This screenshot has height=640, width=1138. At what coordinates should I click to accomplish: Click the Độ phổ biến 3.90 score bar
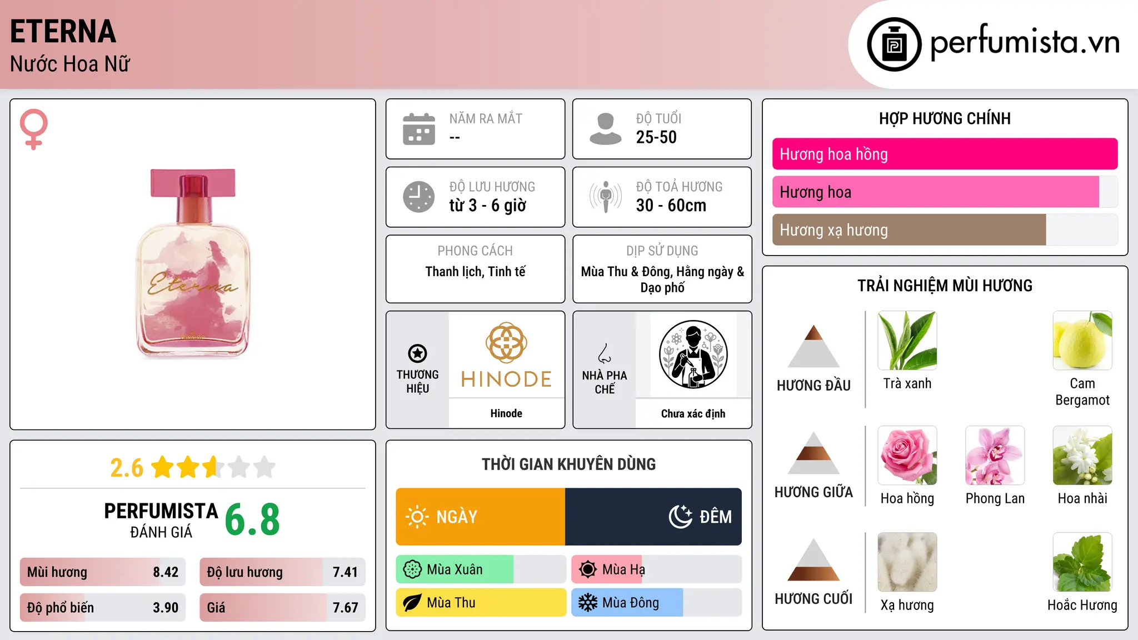[x=103, y=607]
